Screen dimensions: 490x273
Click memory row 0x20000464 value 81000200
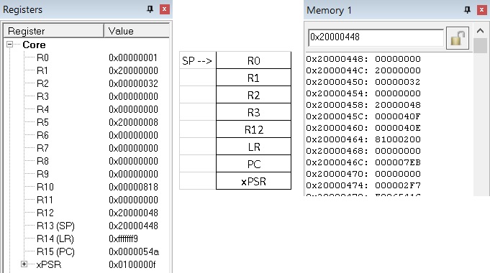[398, 139]
